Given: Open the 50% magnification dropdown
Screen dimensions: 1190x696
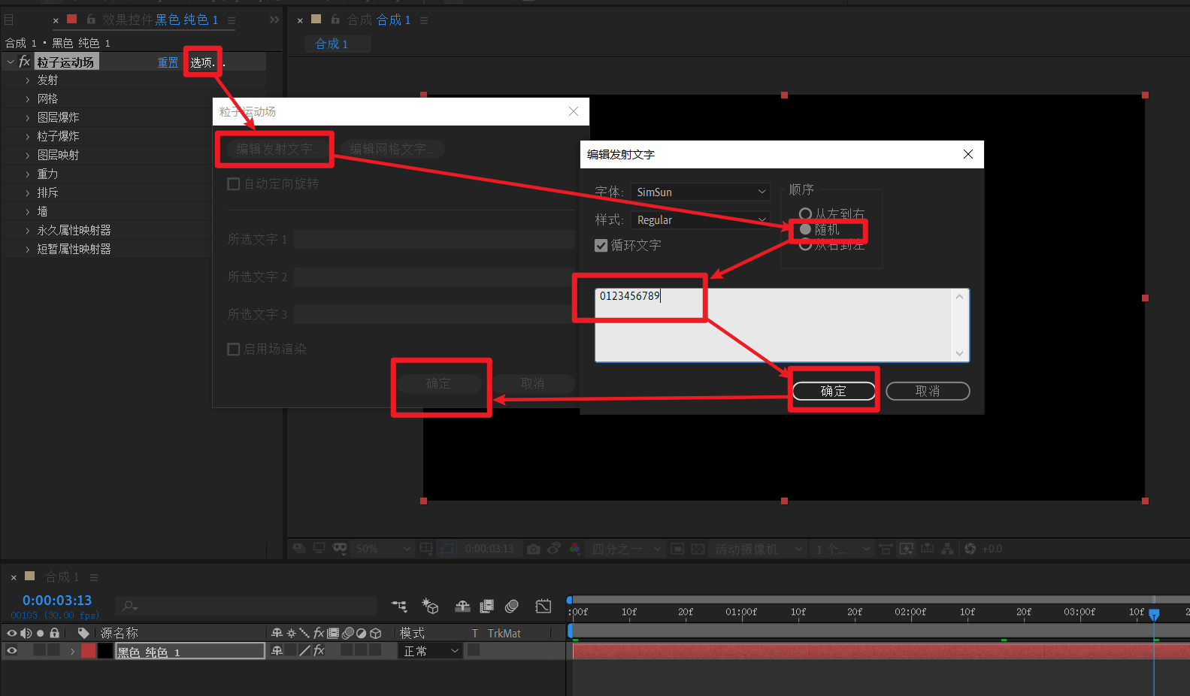Looking at the screenshot, I should point(382,549).
